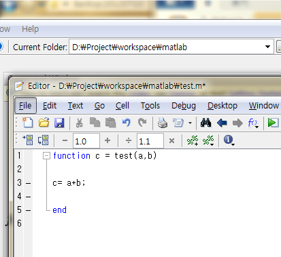Open the Desktop menu in Editor
Viewport: 281px width, 257px height.
[222, 106]
